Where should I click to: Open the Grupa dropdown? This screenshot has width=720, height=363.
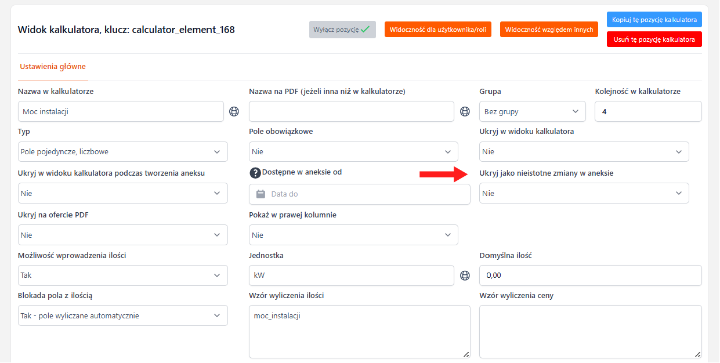point(532,111)
